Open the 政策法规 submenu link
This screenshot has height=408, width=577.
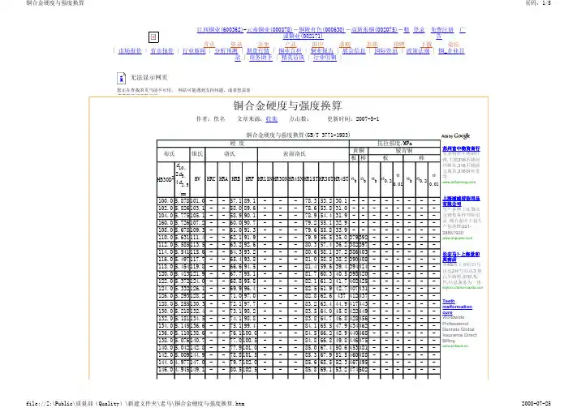click(x=420, y=50)
